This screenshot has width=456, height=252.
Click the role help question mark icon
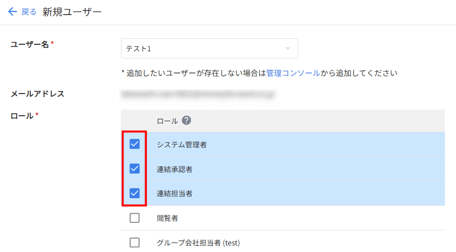[186, 121]
